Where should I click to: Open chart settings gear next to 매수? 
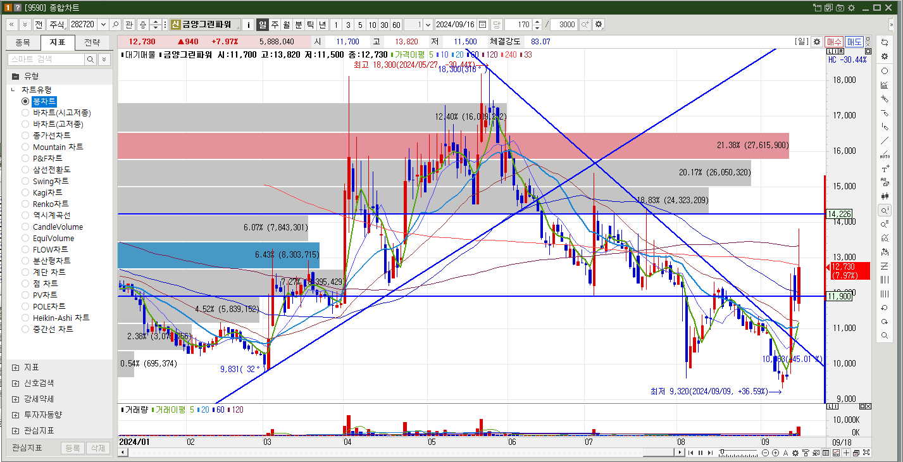[817, 41]
